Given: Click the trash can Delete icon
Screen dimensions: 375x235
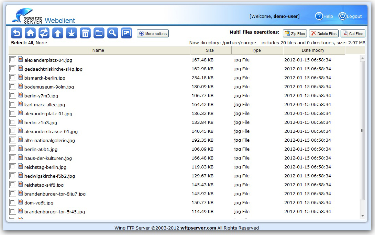Looking at the screenshot, I should 85,33.
